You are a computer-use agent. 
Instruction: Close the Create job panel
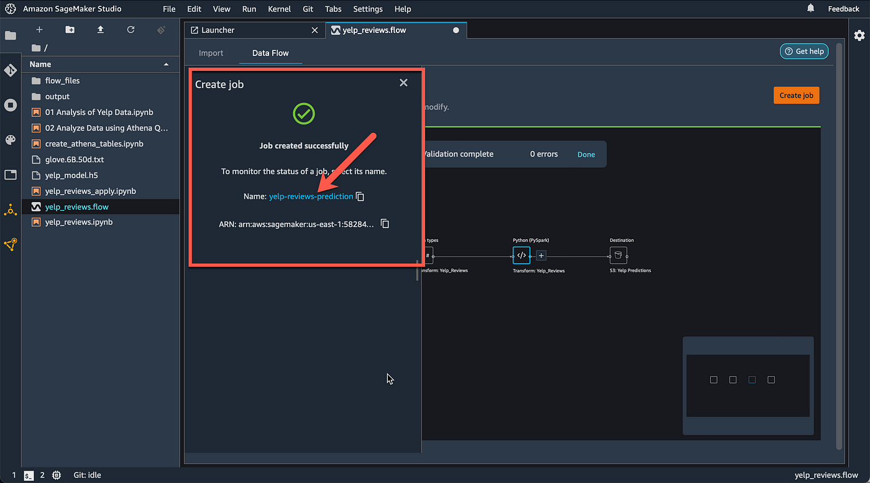pos(403,83)
